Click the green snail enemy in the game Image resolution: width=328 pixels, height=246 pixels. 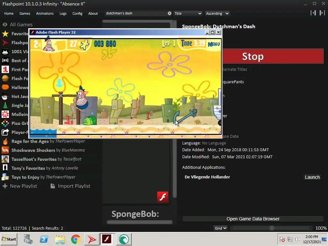click(90, 120)
